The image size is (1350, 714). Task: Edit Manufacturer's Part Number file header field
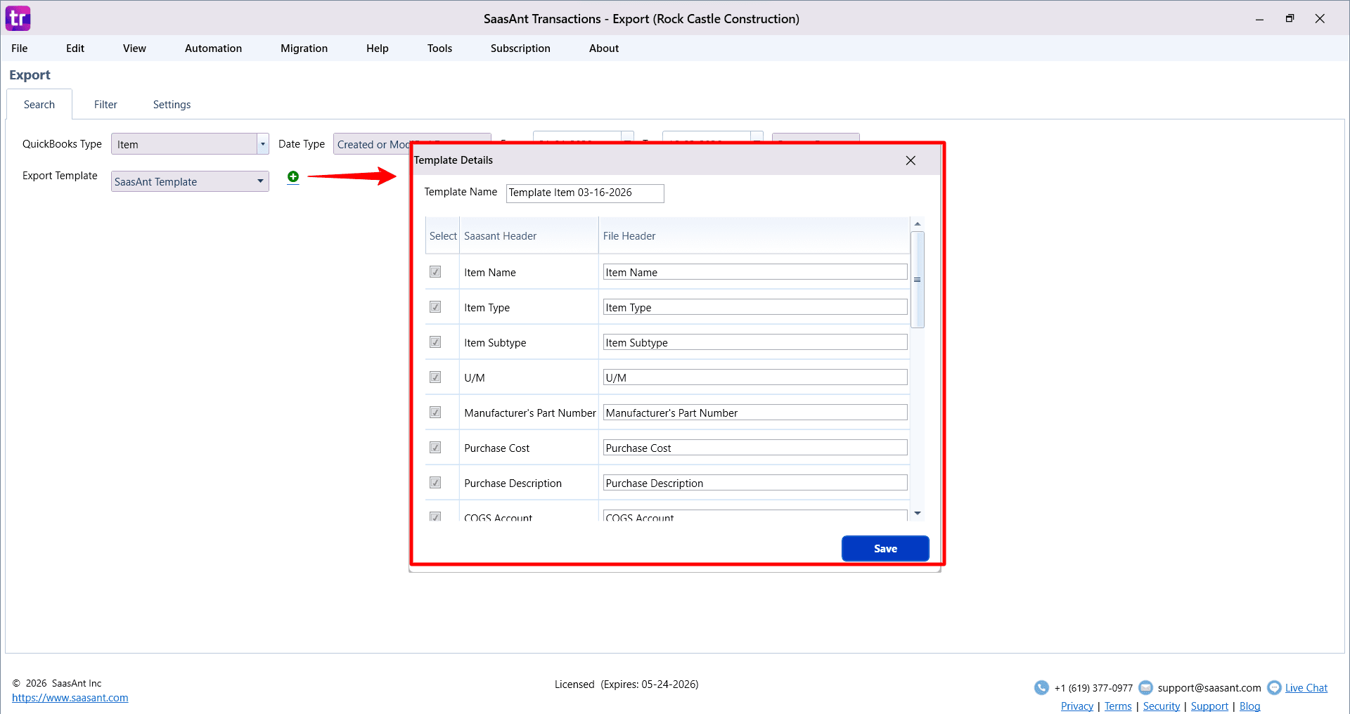pyautogui.click(x=755, y=413)
